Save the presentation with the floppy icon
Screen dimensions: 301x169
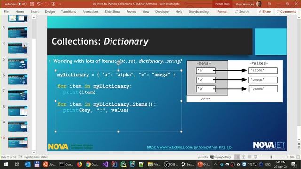pos(32,4)
